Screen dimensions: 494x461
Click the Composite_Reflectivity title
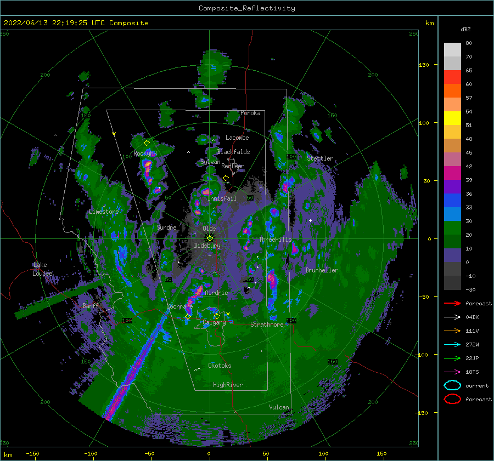pos(247,8)
